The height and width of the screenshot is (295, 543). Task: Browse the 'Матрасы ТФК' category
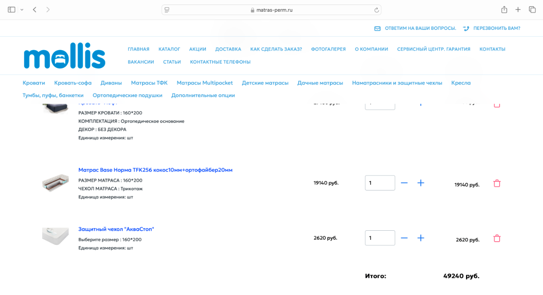[x=149, y=83]
